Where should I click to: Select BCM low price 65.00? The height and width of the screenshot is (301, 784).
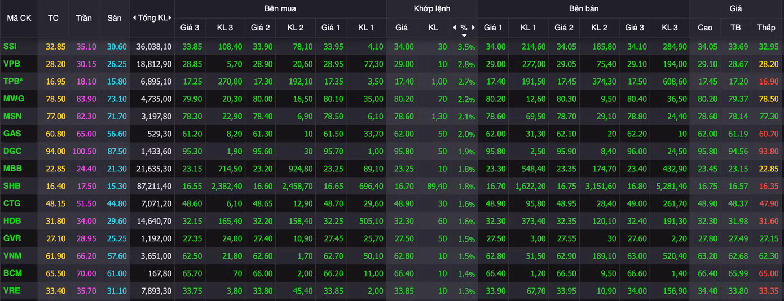[x=769, y=274]
